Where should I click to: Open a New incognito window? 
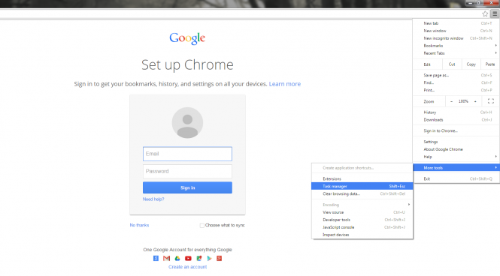pos(456,38)
